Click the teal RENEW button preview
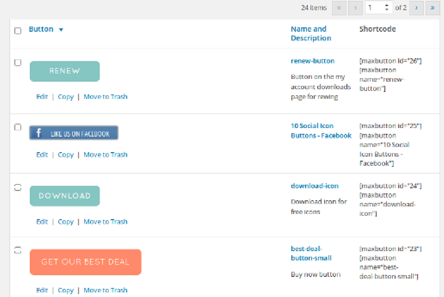The width and height of the screenshot is (444, 297). click(65, 71)
